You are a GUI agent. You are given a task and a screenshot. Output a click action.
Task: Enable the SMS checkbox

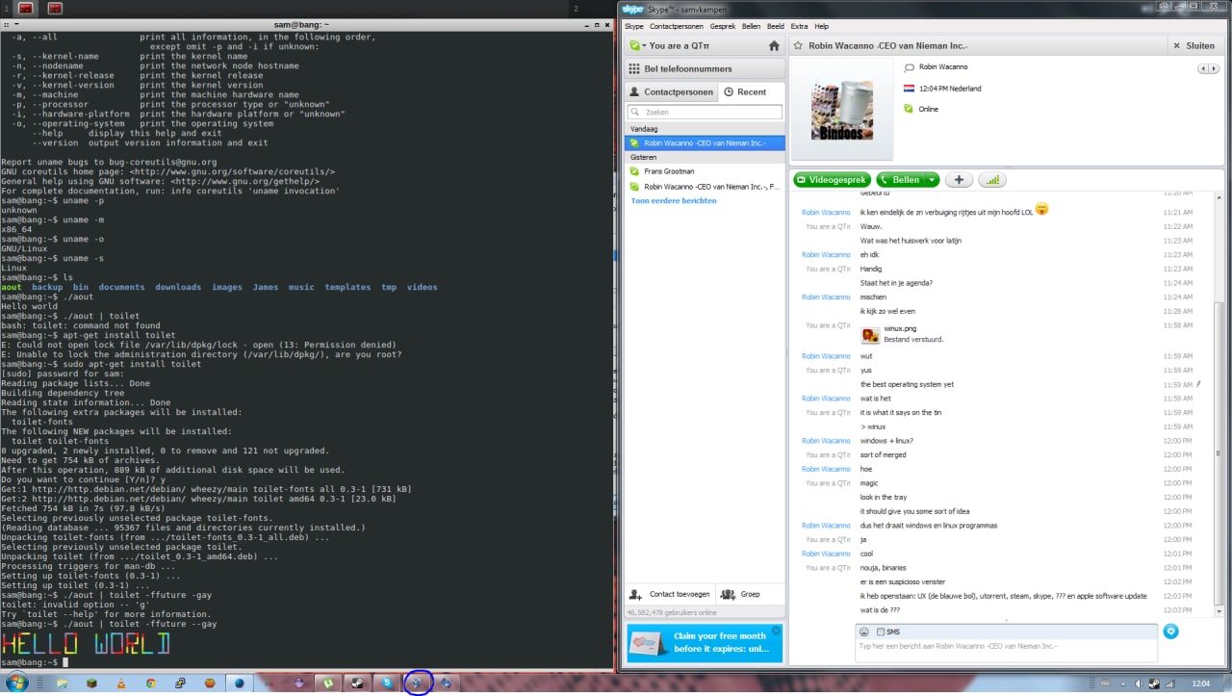881,632
